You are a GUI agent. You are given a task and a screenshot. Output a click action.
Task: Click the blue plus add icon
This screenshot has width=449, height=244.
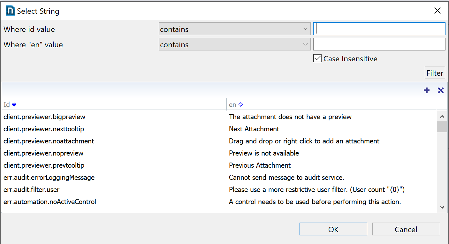427,91
